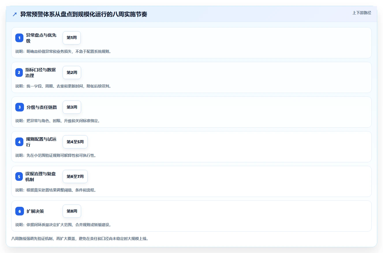The image size is (383, 253).
Task: Select step number 1 badge
Action: click(19, 38)
